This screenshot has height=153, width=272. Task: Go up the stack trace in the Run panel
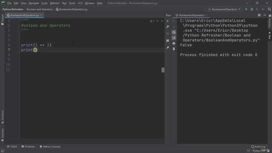pos(174,21)
